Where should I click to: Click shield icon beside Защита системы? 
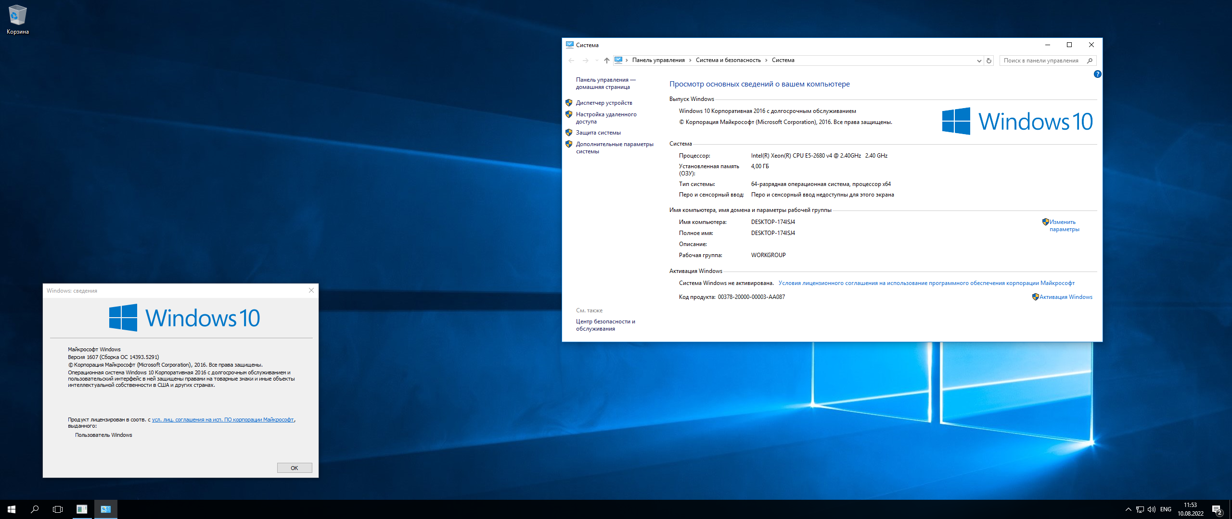pyautogui.click(x=569, y=133)
